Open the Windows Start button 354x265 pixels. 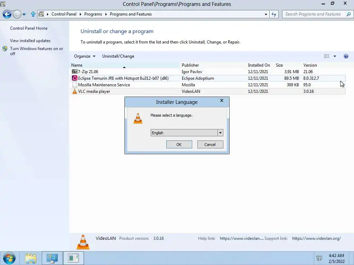(x=9, y=258)
